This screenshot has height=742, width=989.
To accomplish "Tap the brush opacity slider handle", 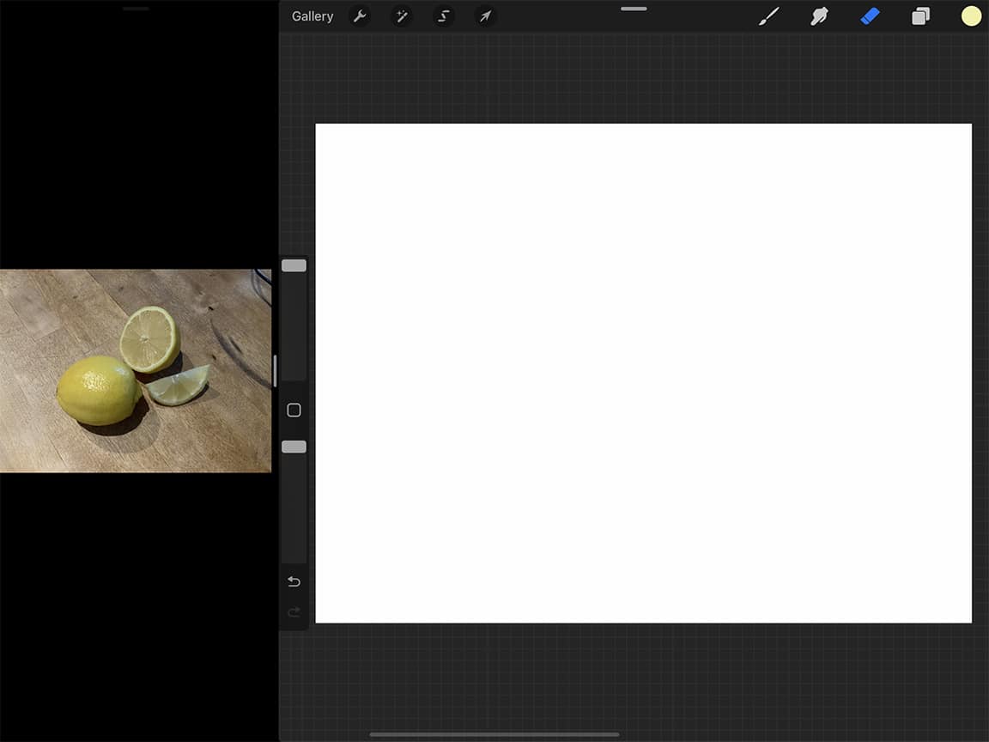I will click(x=294, y=446).
